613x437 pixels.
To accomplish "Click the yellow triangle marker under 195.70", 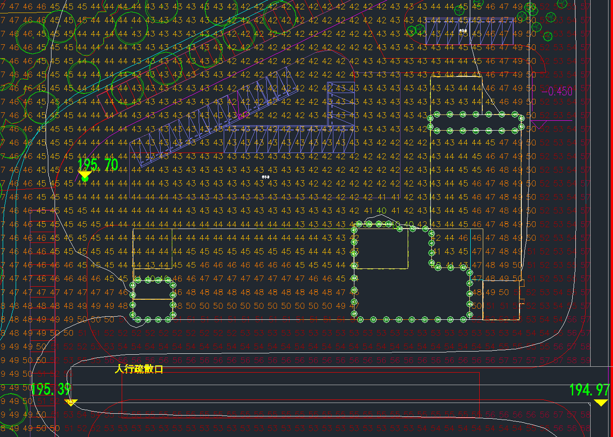I will coord(85,174).
